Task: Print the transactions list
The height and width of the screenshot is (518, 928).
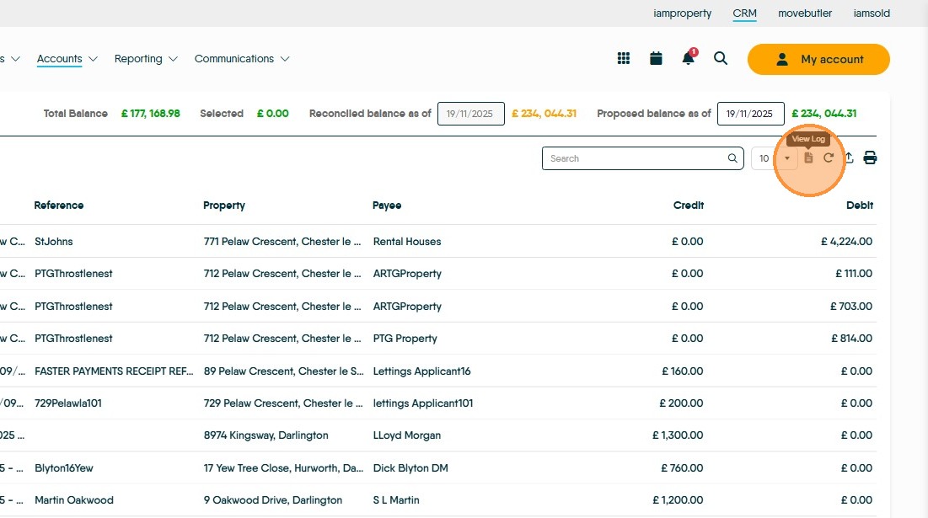Action: [x=870, y=158]
